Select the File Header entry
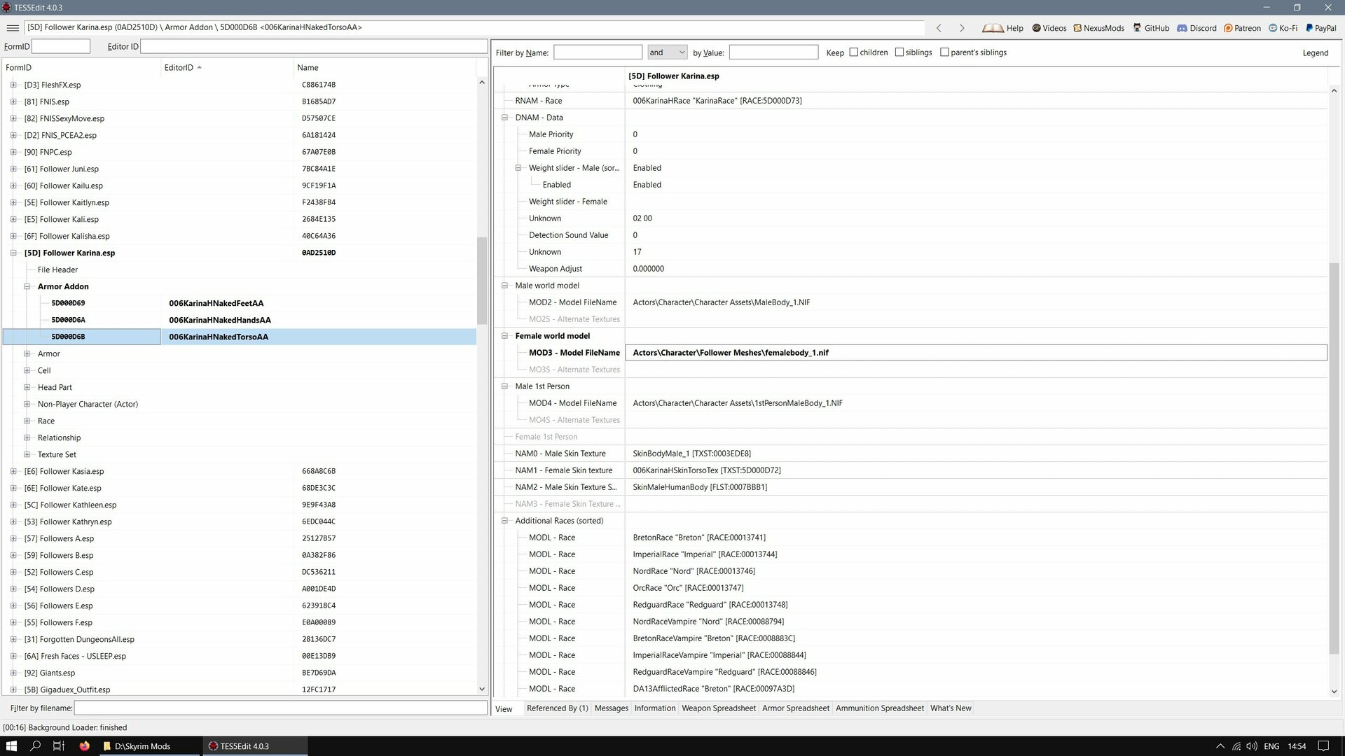 [x=58, y=269]
